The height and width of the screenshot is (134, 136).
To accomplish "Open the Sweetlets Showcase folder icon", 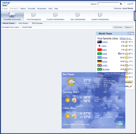I will (12, 15).
